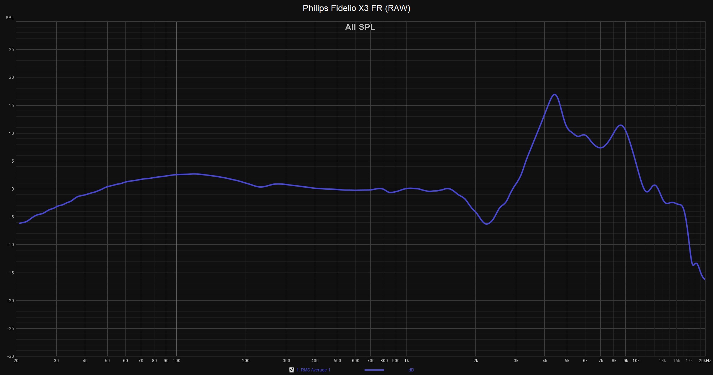This screenshot has height=375, width=713.
Task: Click the '1: RMS Average 1' legend label
Action: coord(313,370)
